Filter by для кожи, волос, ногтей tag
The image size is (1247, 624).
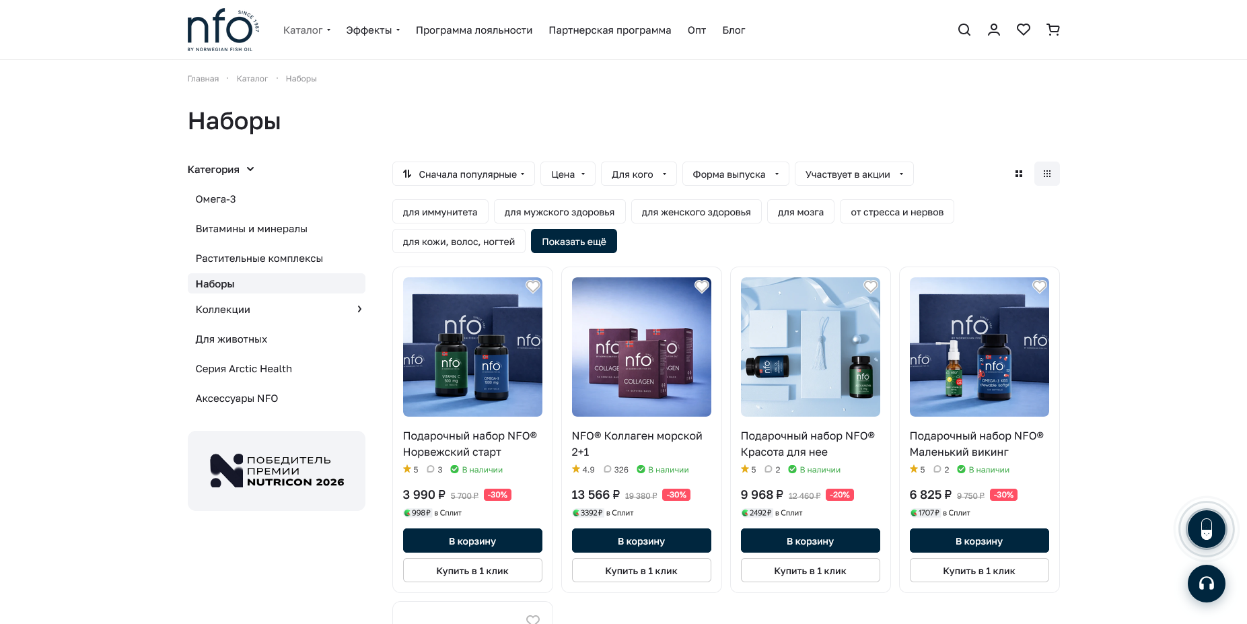(459, 241)
